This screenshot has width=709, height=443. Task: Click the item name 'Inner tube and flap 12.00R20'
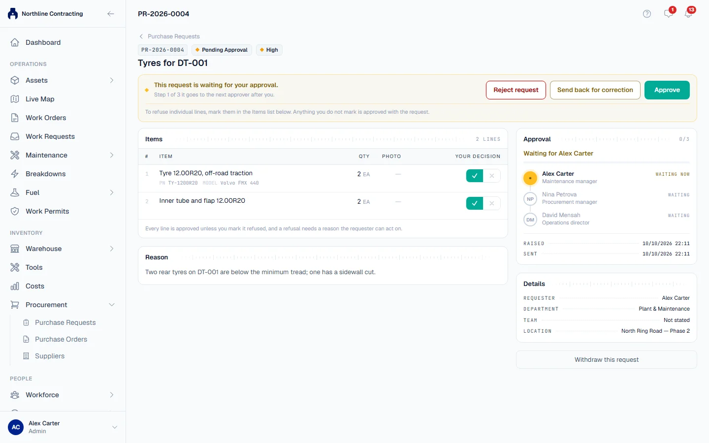(x=202, y=201)
